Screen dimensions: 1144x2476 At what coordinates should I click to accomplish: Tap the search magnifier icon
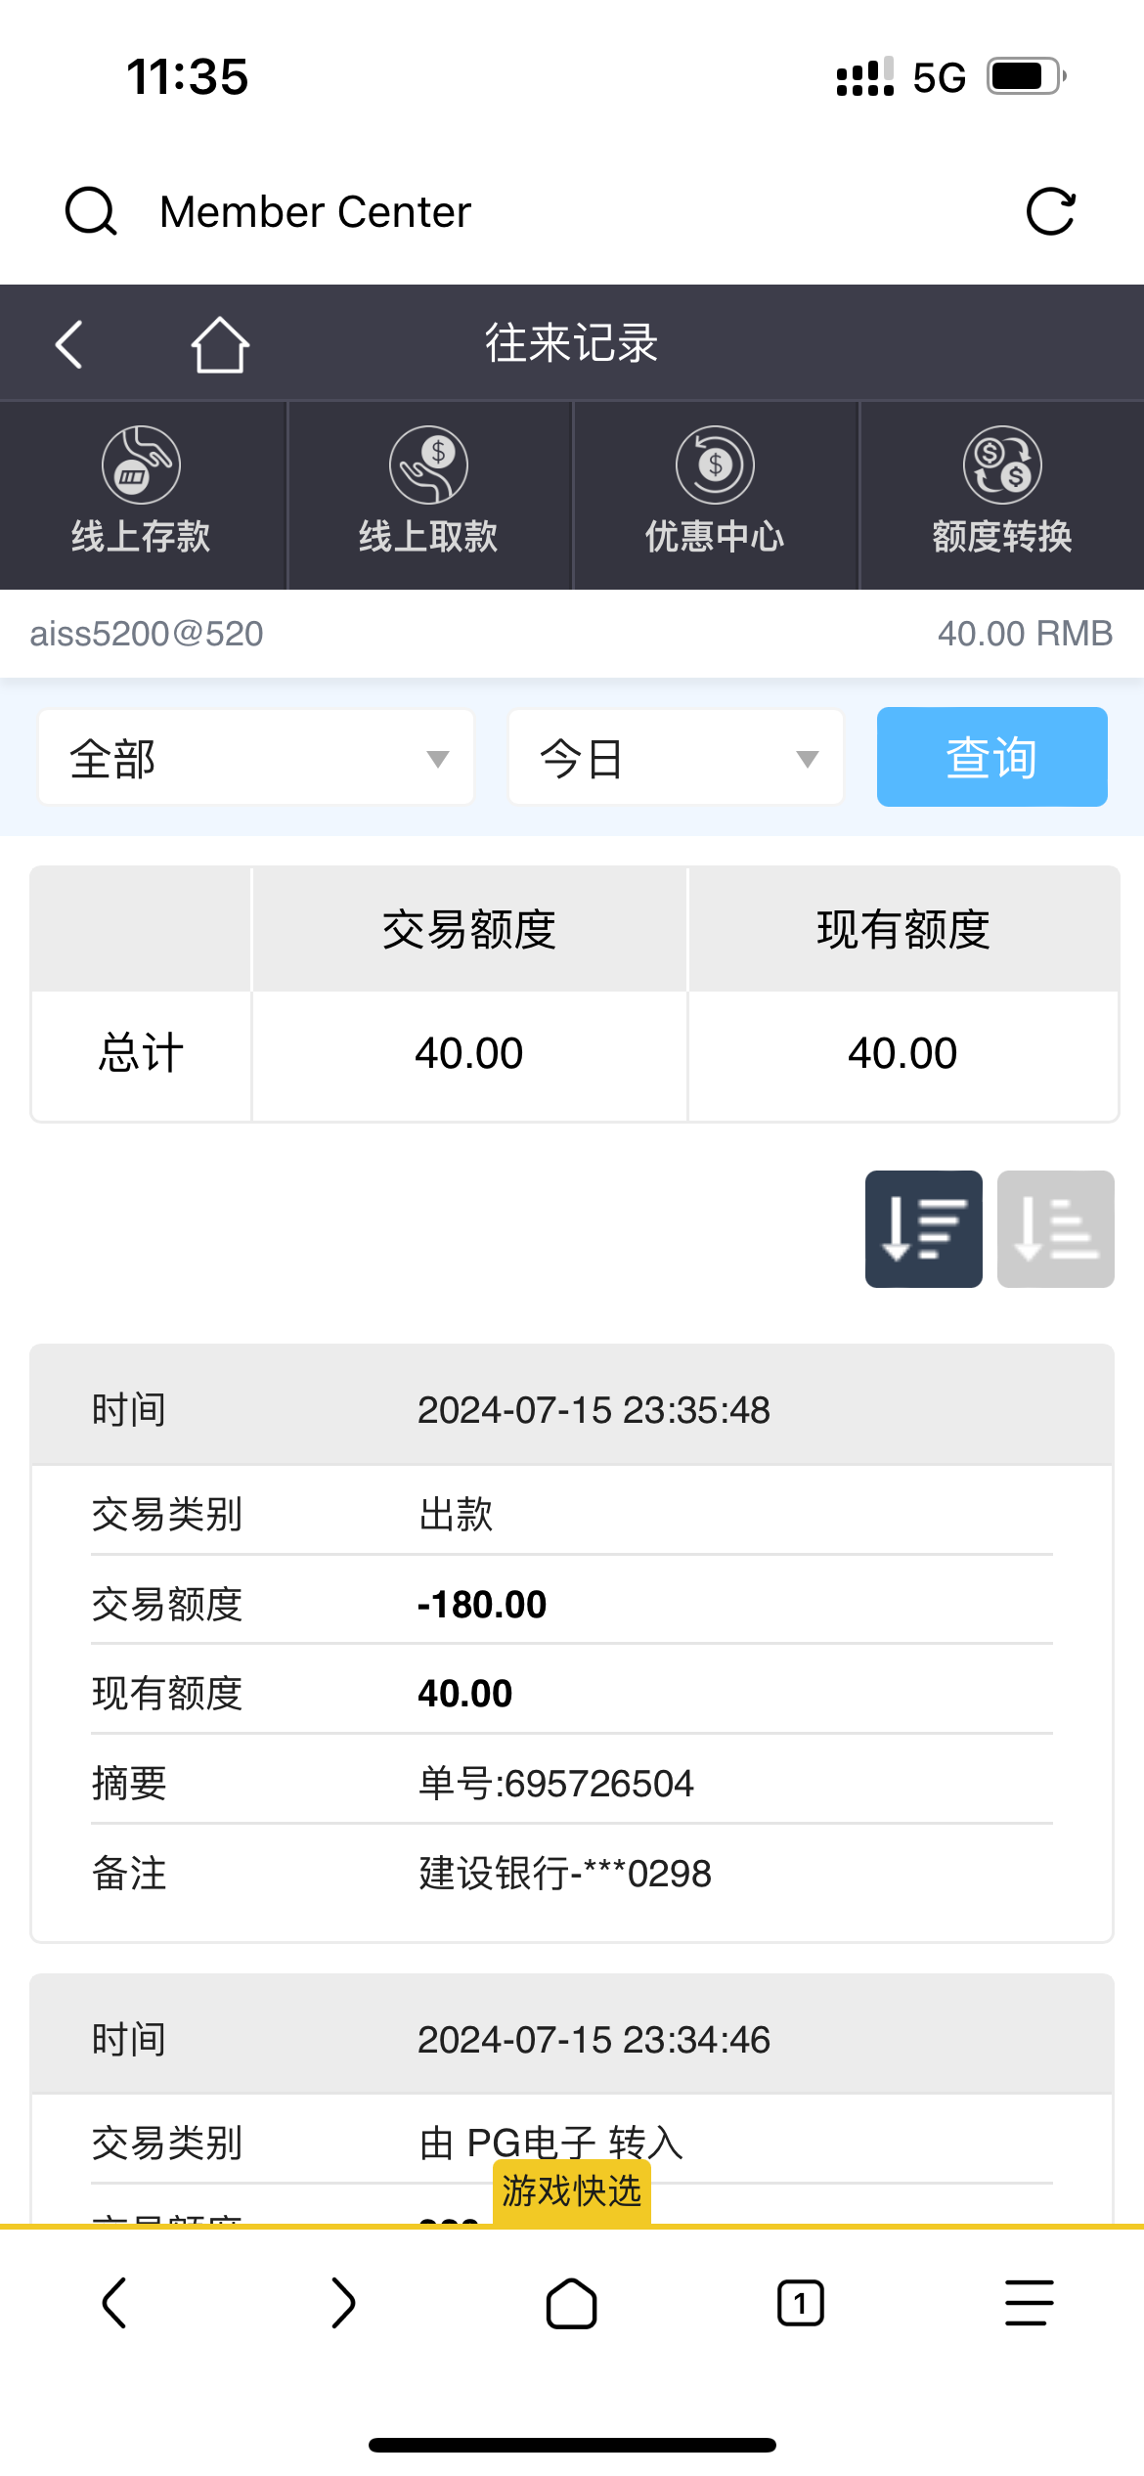click(x=91, y=211)
